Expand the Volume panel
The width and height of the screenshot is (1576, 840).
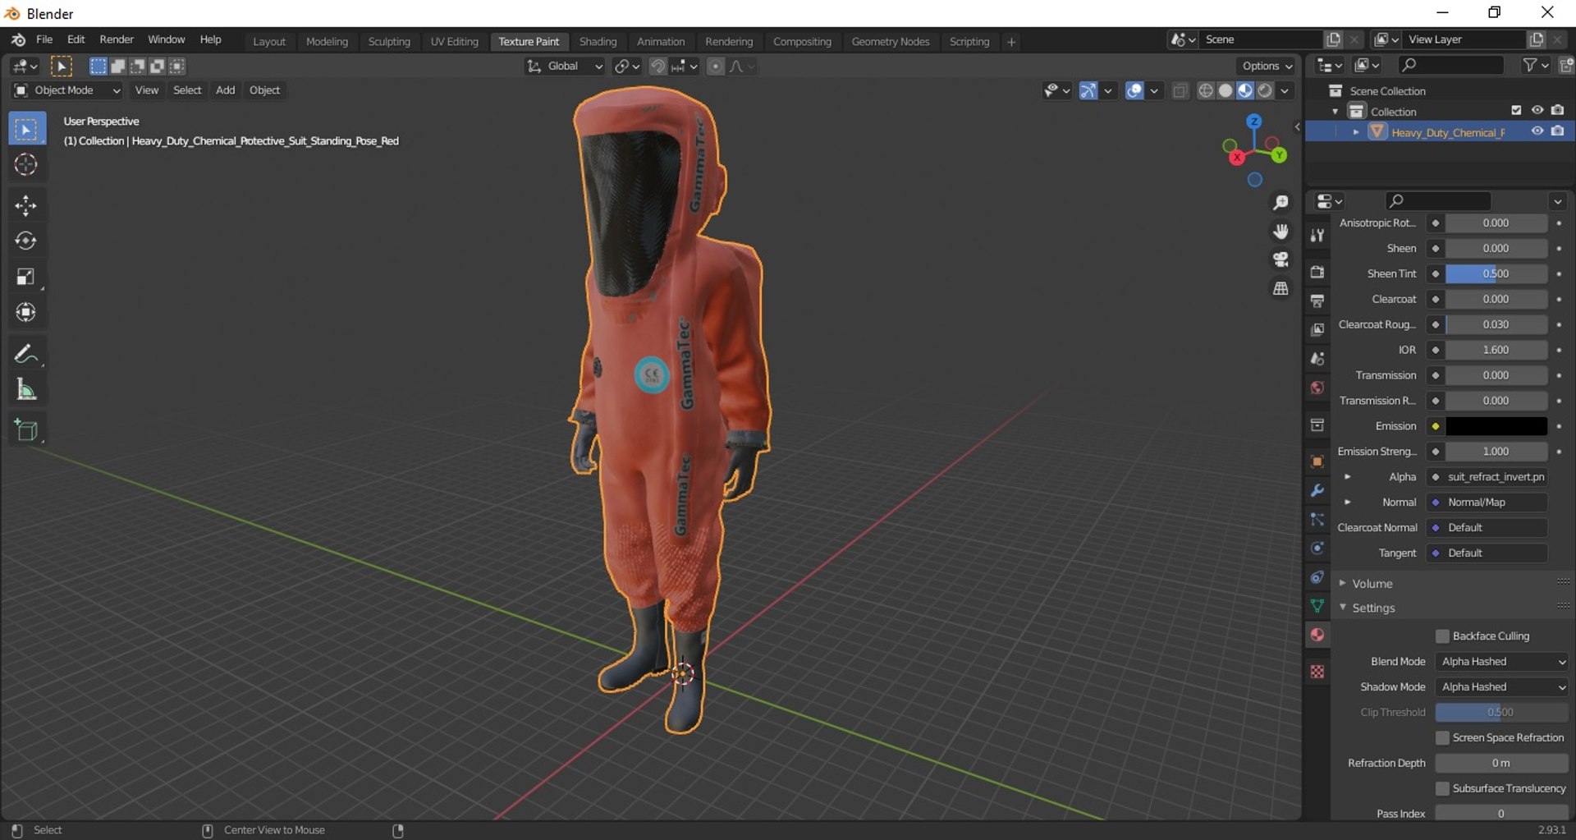pos(1372,584)
